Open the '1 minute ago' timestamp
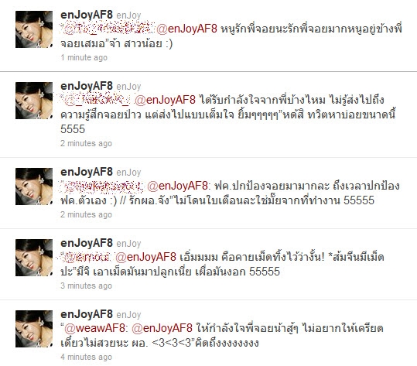The width and height of the screenshot is (417, 366). coord(84,57)
